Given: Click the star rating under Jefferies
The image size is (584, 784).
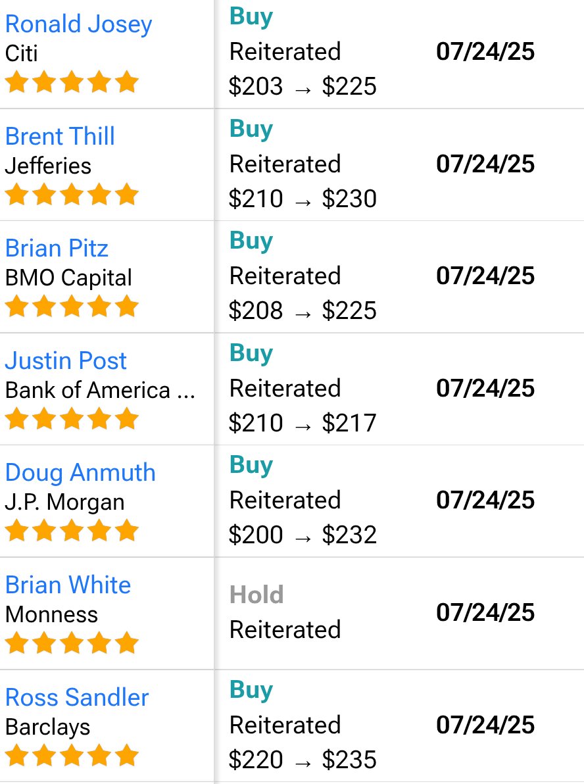Looking at the screenshot, I should [72, 194].
